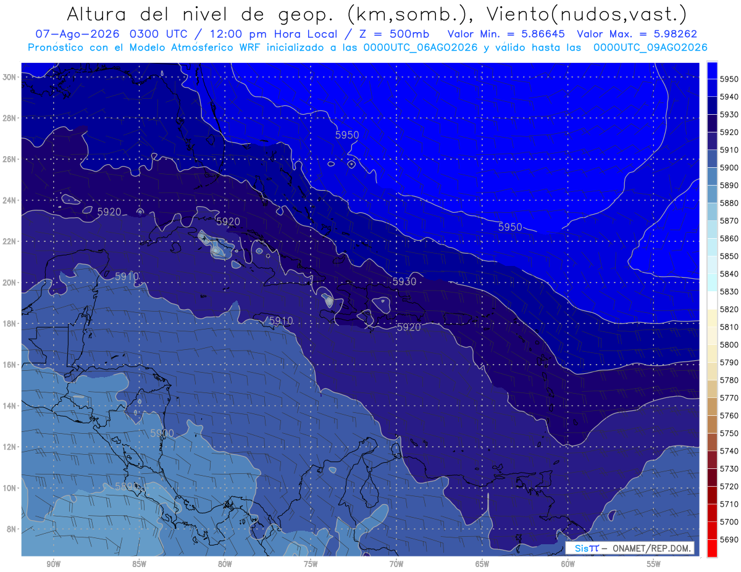Click the '5690' color scale value
The height and width of the screenshot is (572, 741).
pos(729,539)
